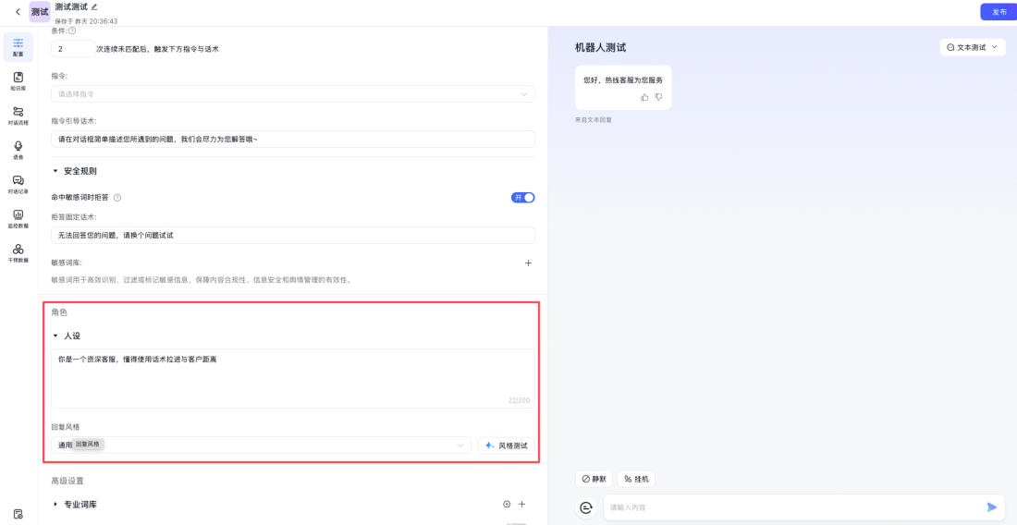Click the thumbs-up icon on greeting message
This screenshot has height=525, width=1017.
644,97
